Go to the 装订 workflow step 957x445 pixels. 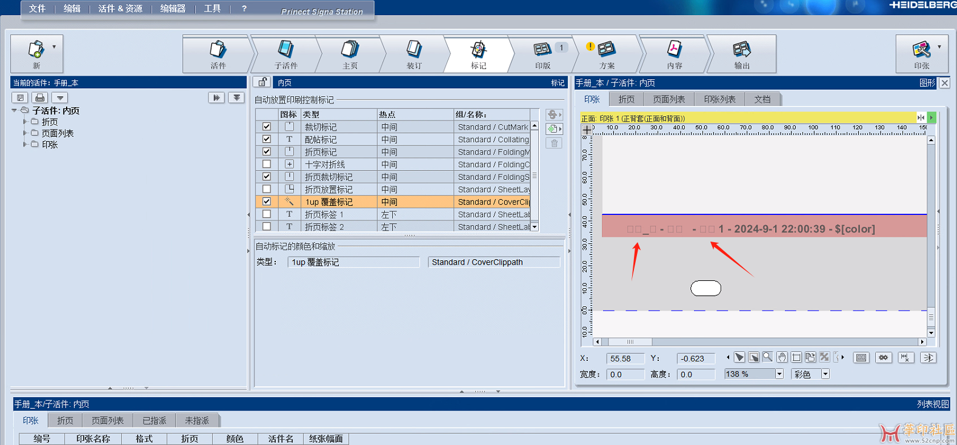(x=415, y=54)
